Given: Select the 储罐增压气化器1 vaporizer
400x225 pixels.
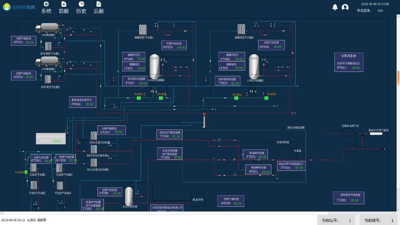Looking at the screenshot, I should coord(143,29).
